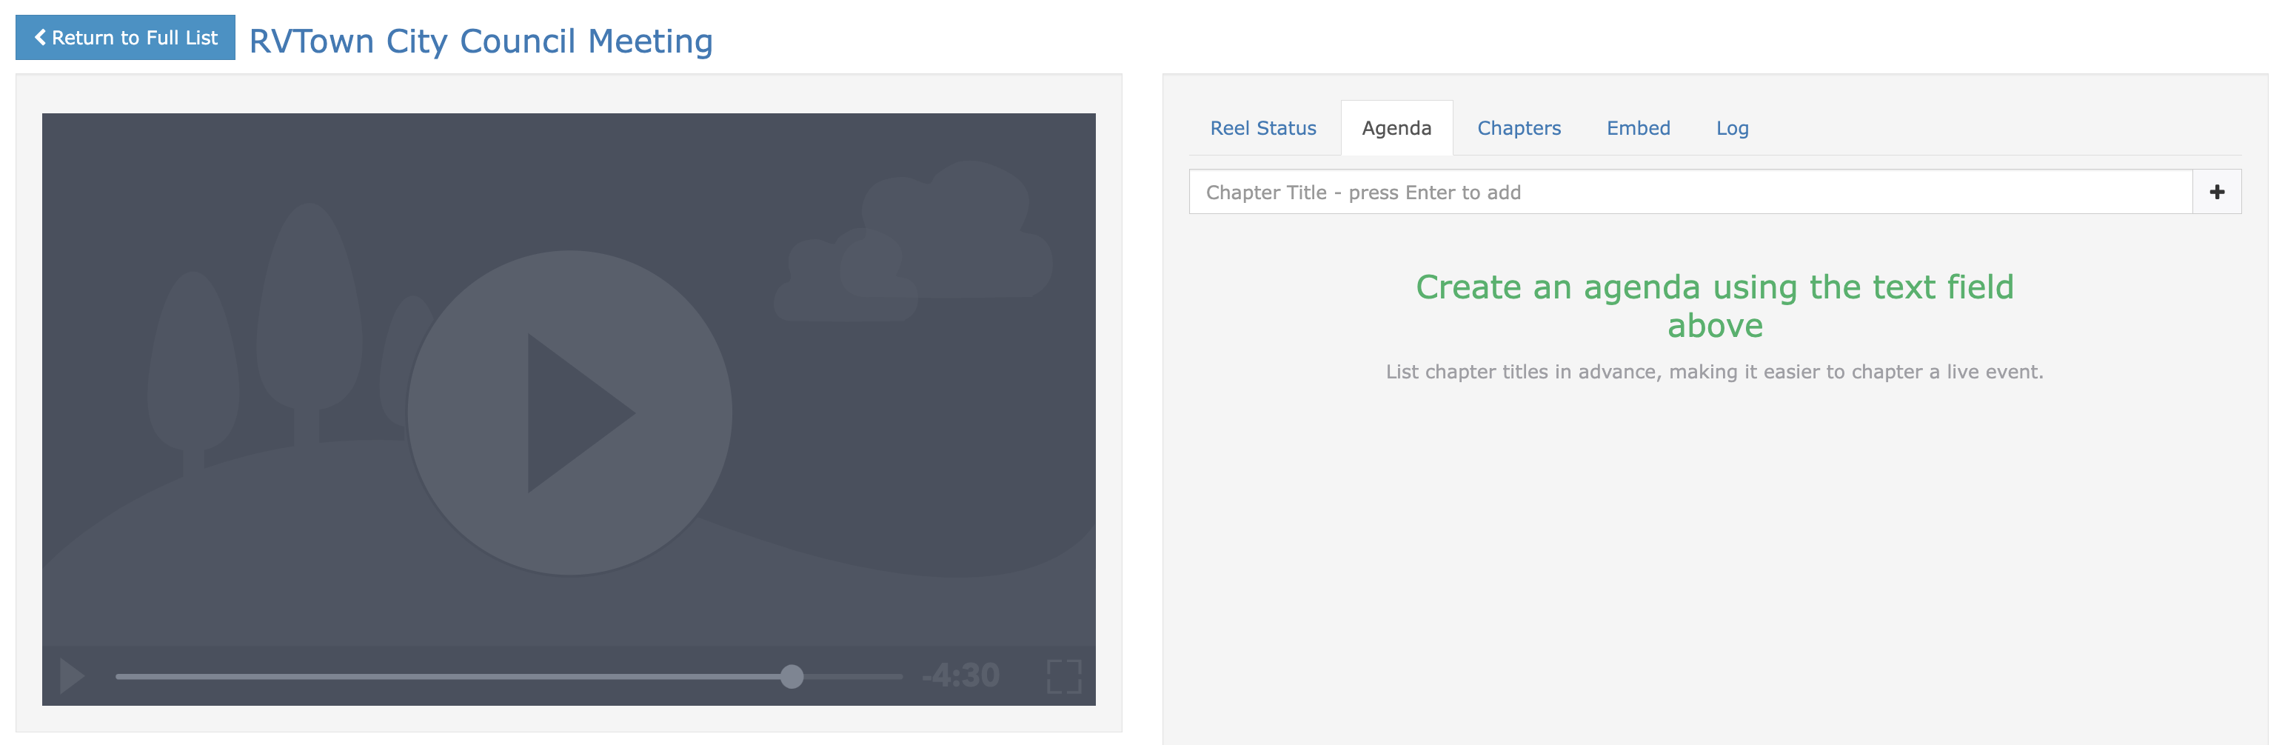This screenshot has width=2285, height=745.
Task: Click the seek slider handle on video timeline
Action: [792, 677]
